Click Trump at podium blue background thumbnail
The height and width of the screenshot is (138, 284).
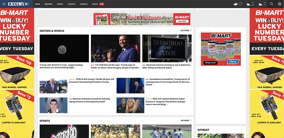point(130,86)
